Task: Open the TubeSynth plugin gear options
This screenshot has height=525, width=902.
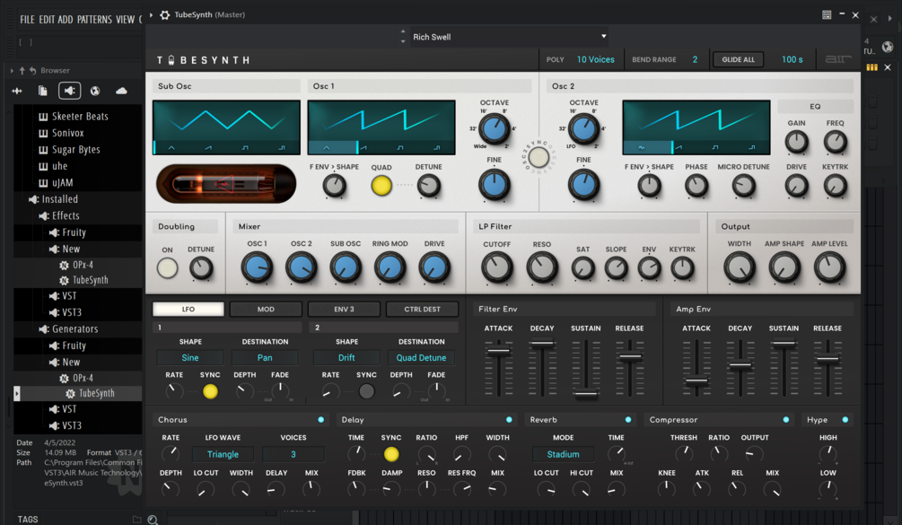Action: click(x=164, y=15)
